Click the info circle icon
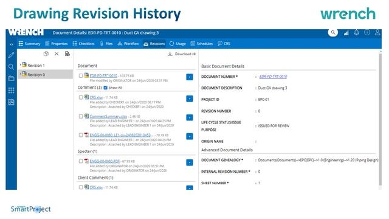This screenshot has height=219, width=389. 367,32
